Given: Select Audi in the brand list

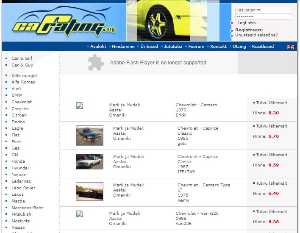Looking at the screenshot, I should 16,89.
